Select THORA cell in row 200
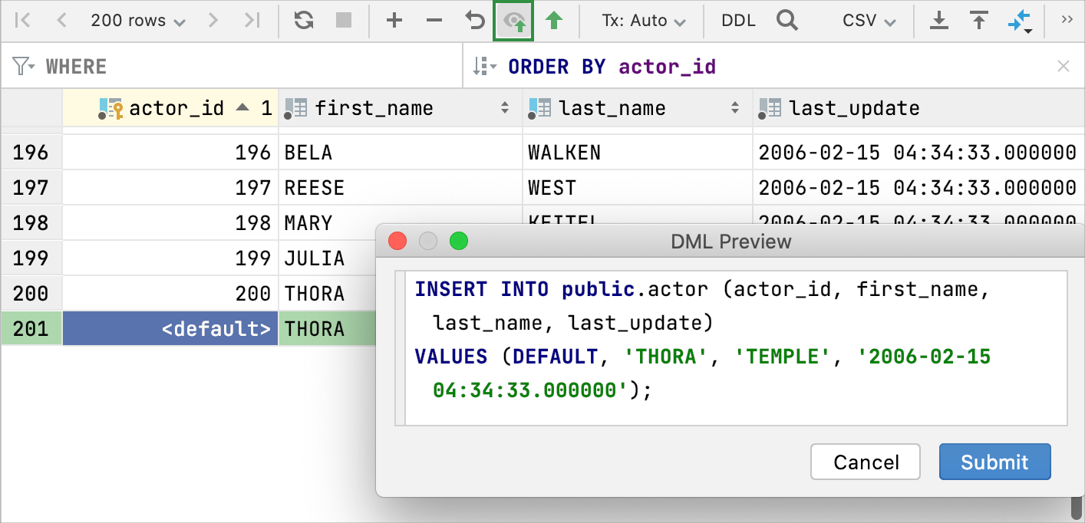 click(328, 294)
